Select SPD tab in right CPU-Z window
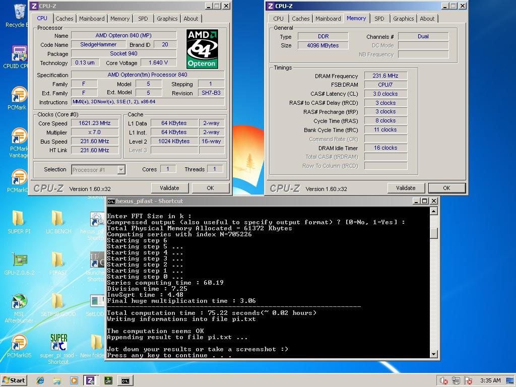The image size is (516, 387). point(379,19)
